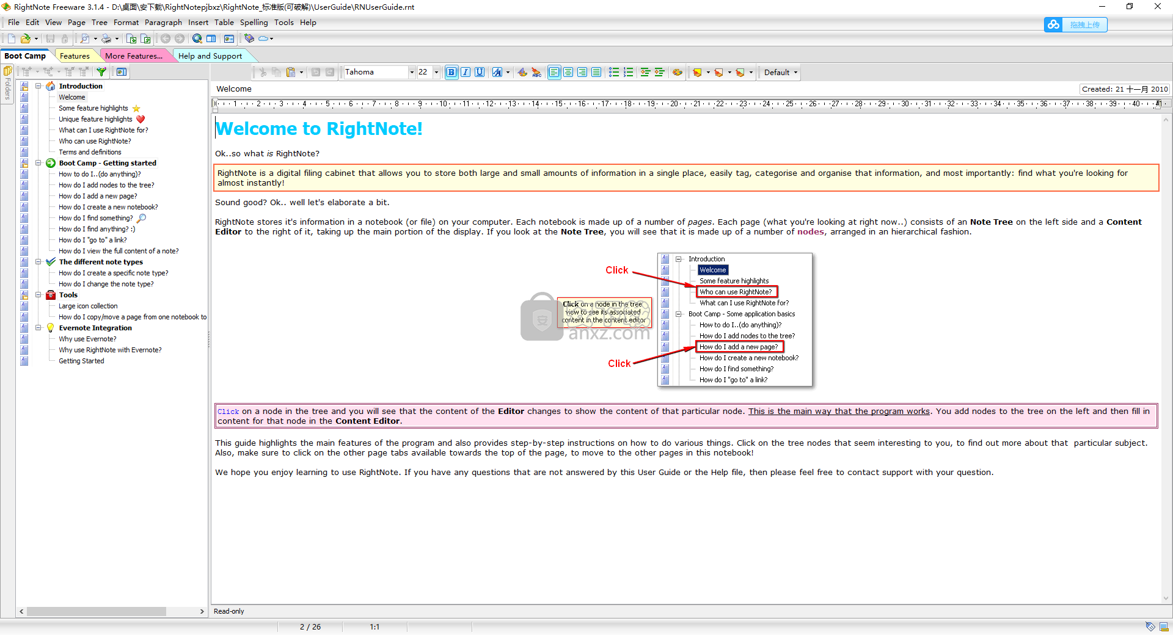The height and width of the screenshot is (635, 1173).
Task: Select Some feature highlights note
Action: tap(93, 108)
